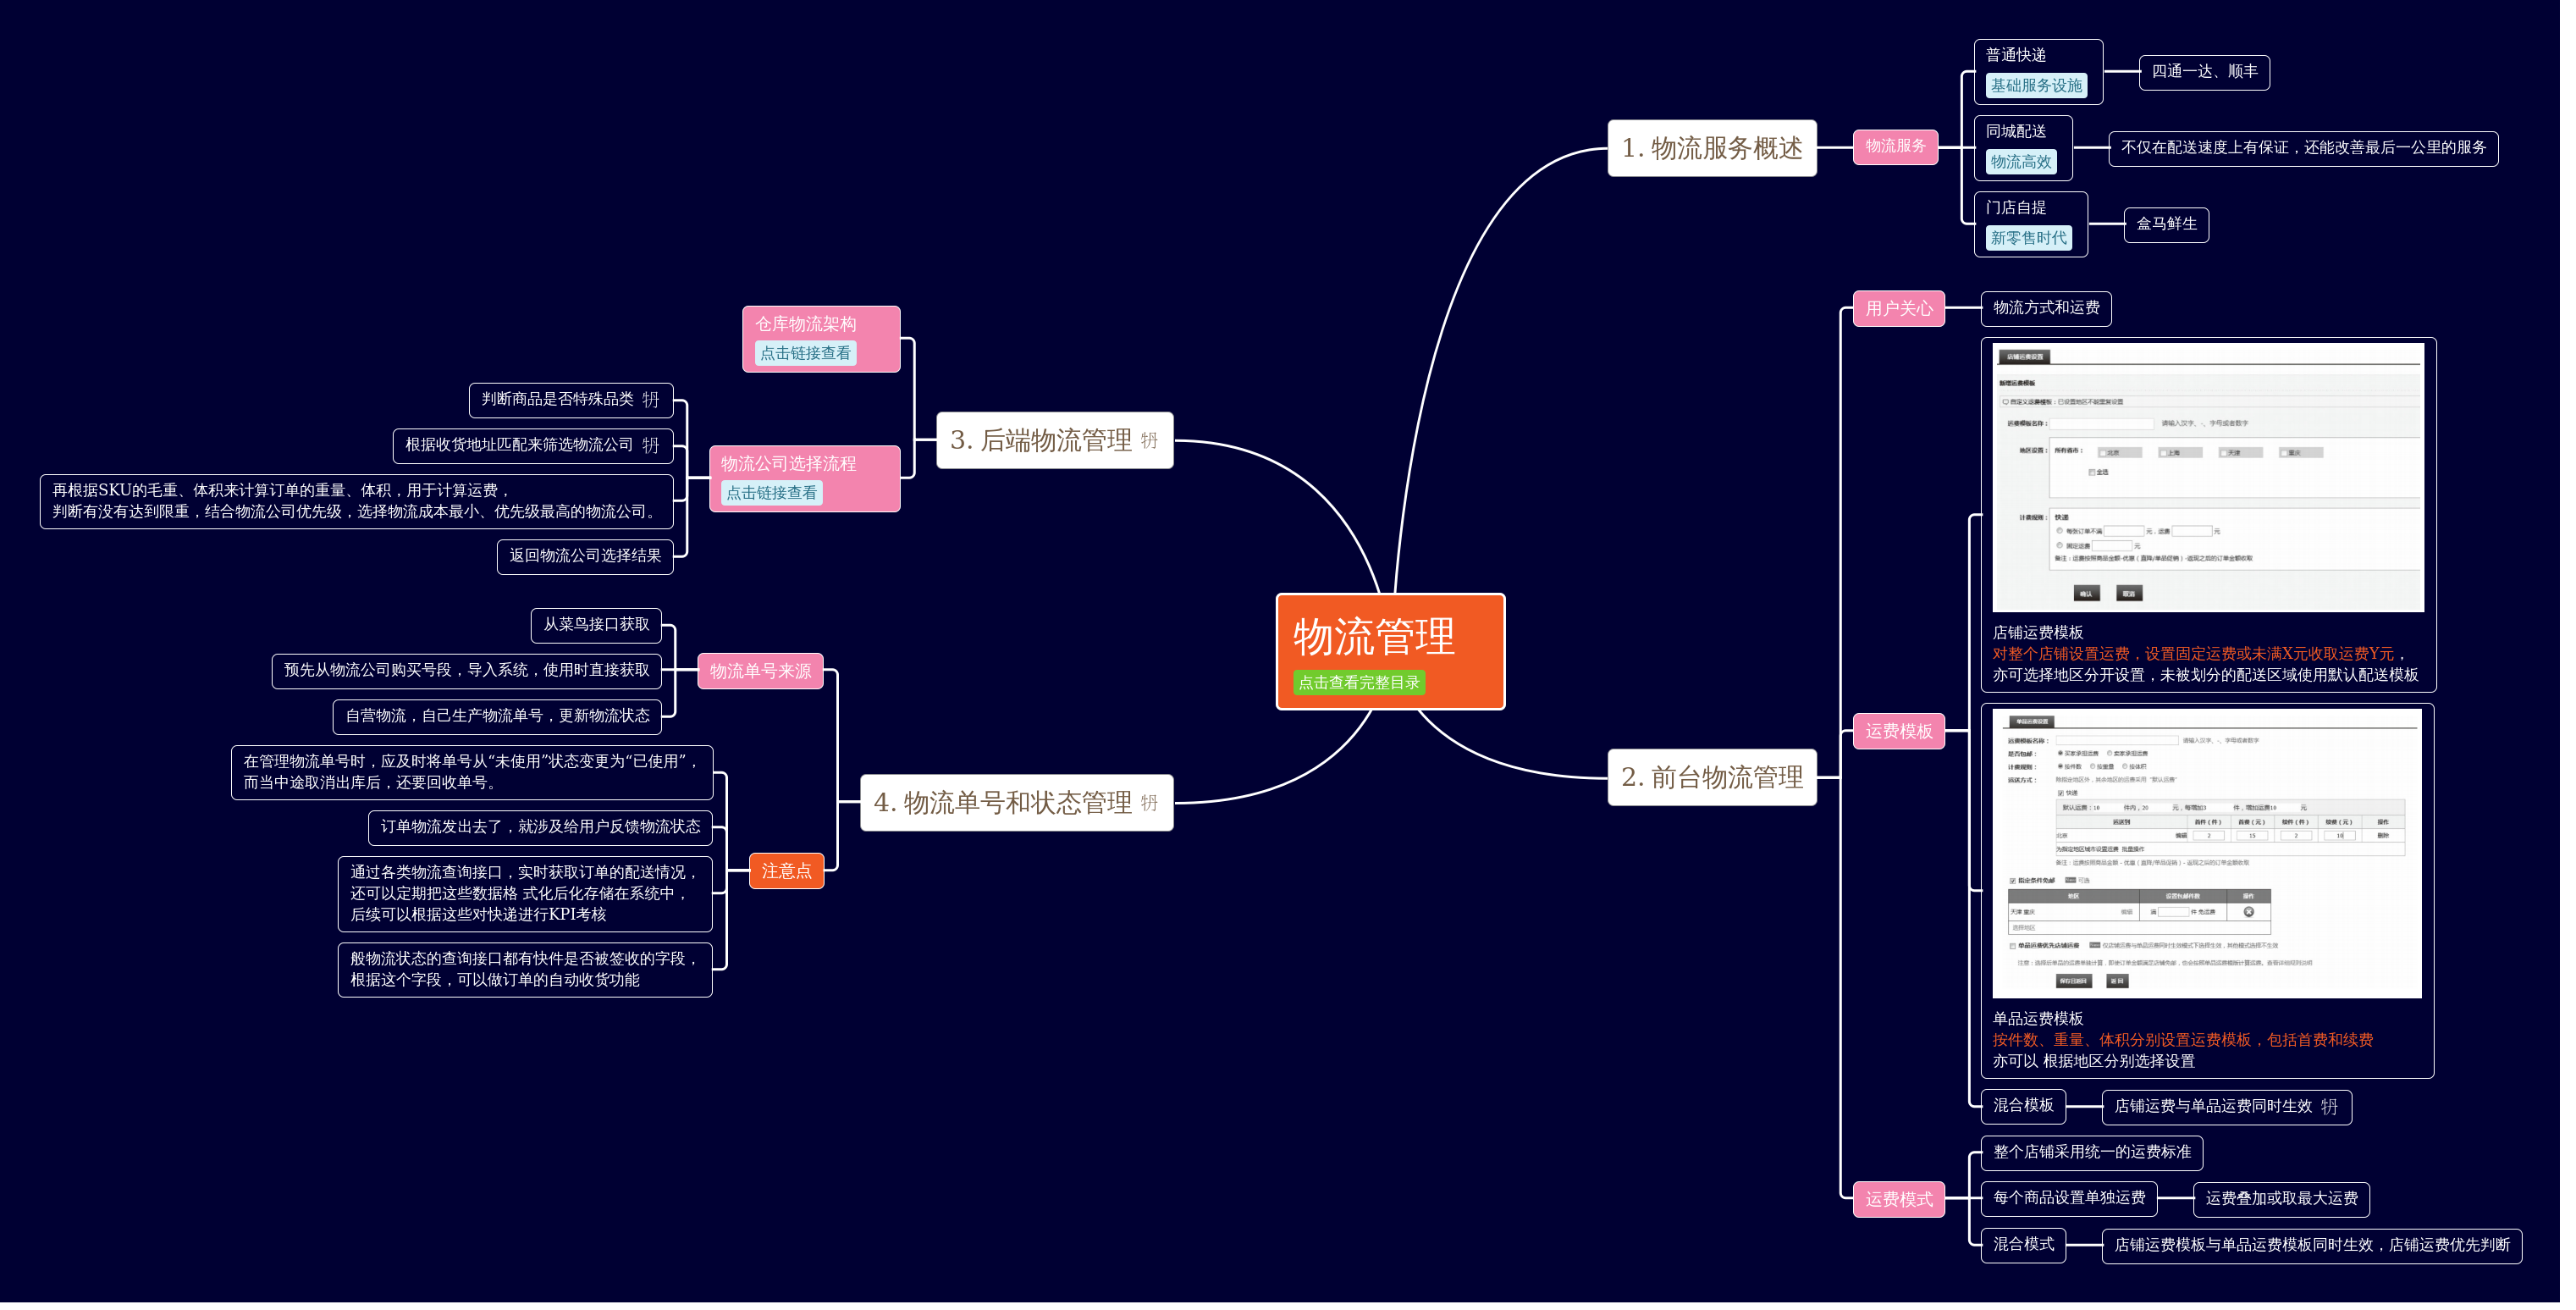Switch to the 单品运费设置 tab
This screenshot has height=1310, width=2576.
pyautogui.click(x=2033, y=722)
